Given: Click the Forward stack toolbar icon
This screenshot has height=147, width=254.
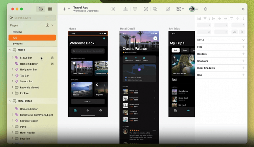Looking at the screenshot, I should [x=125, y=9].
